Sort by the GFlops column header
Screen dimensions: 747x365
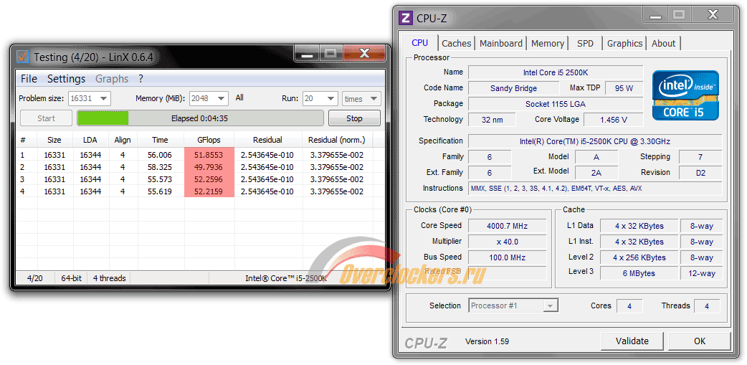tap(209, 140)
